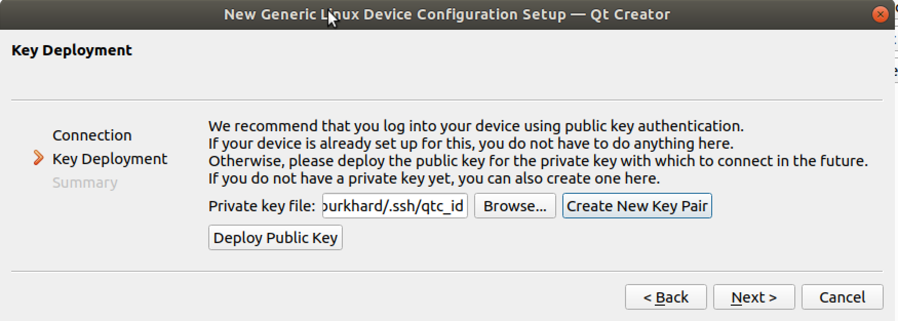Viewport: 898px width, 321px height.
Task: Deploy the public key to the device
Action: (275, 238)
